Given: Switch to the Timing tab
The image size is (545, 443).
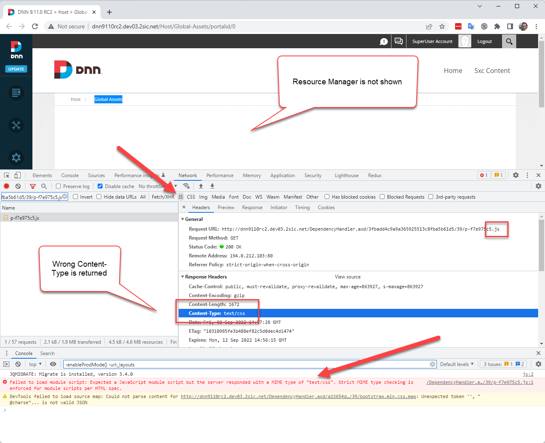Looking at the screenshot, I should (x=302, y=207).
